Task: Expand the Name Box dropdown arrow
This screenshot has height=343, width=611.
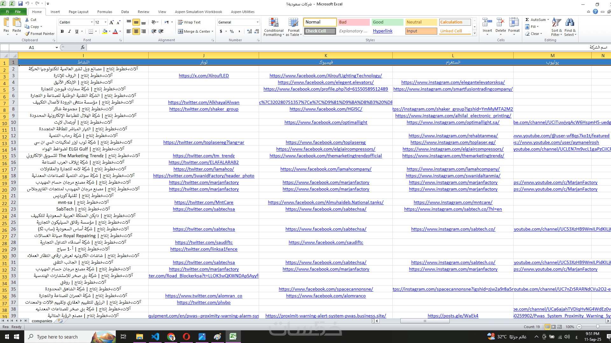Action: tap(57, 48)
